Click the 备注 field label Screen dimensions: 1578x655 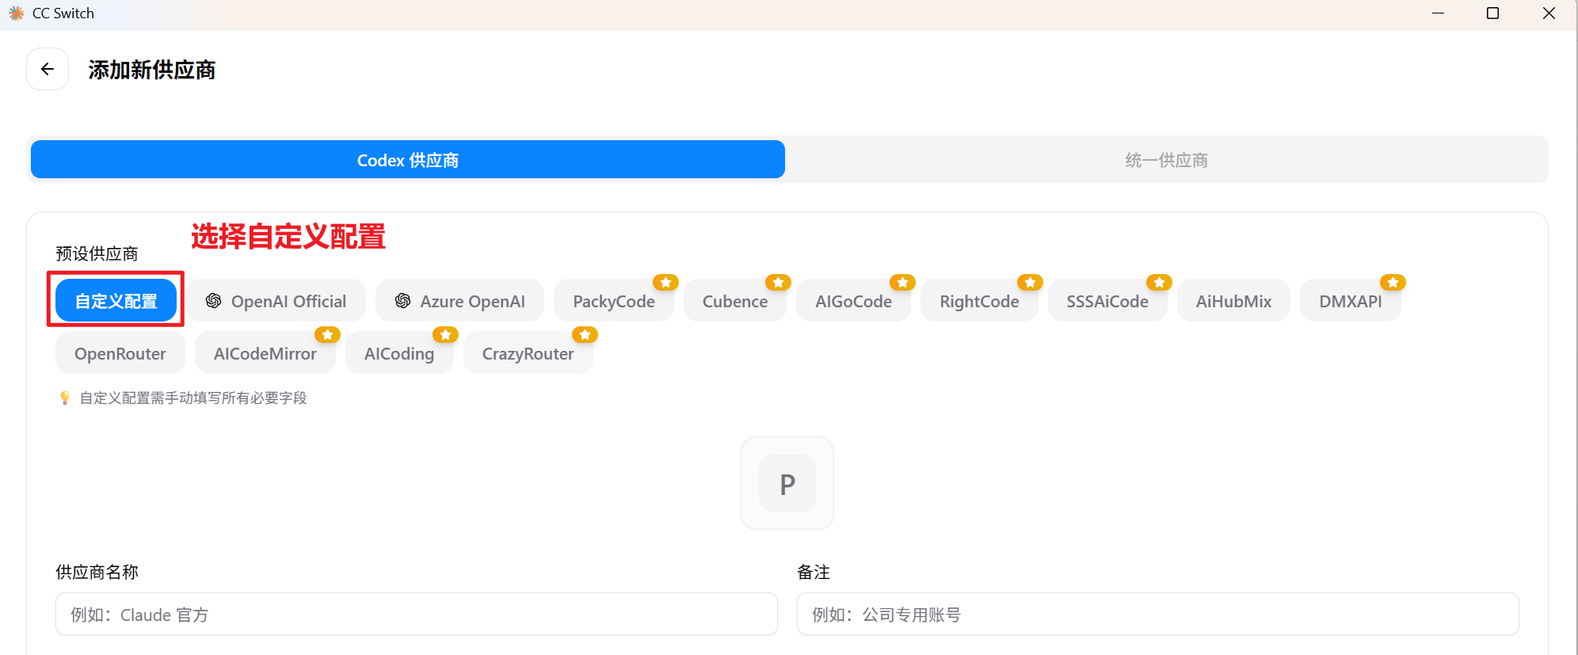(814, 572)
